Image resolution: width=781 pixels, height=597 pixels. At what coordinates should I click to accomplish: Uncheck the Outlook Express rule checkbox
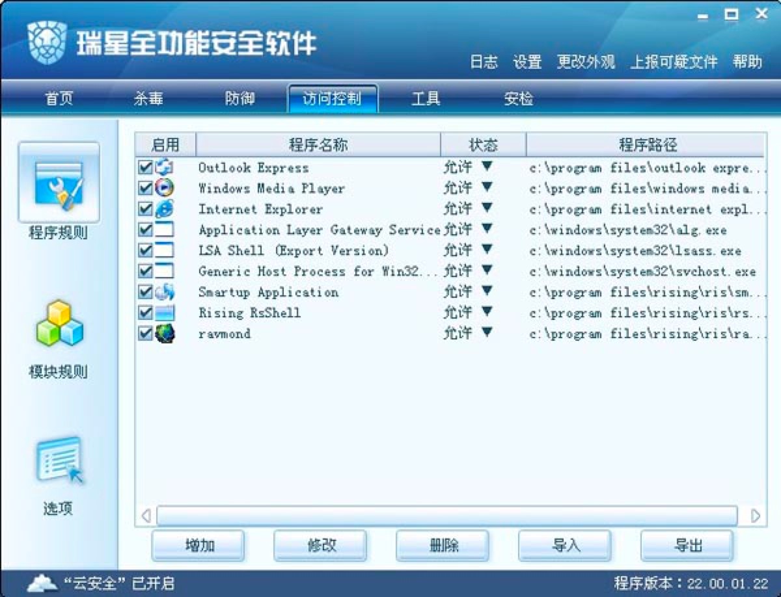pyautogui.click(x=146, y=168)
